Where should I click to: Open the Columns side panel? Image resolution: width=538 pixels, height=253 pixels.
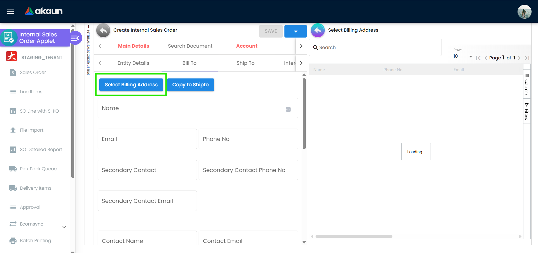[x=526, y=84]
